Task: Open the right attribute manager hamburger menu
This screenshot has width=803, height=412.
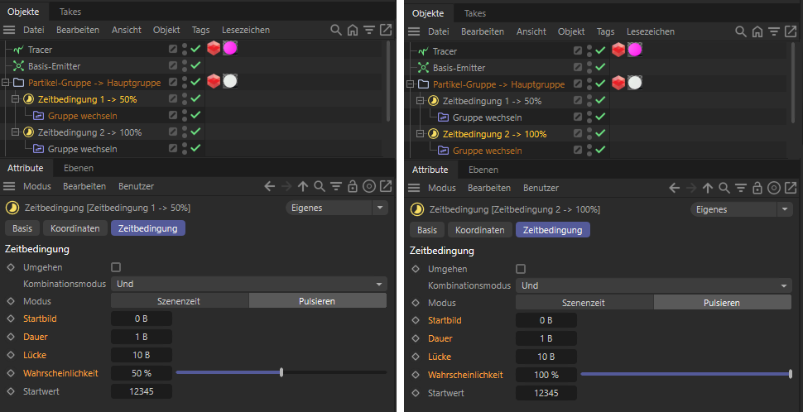Action: coord(414,188)
